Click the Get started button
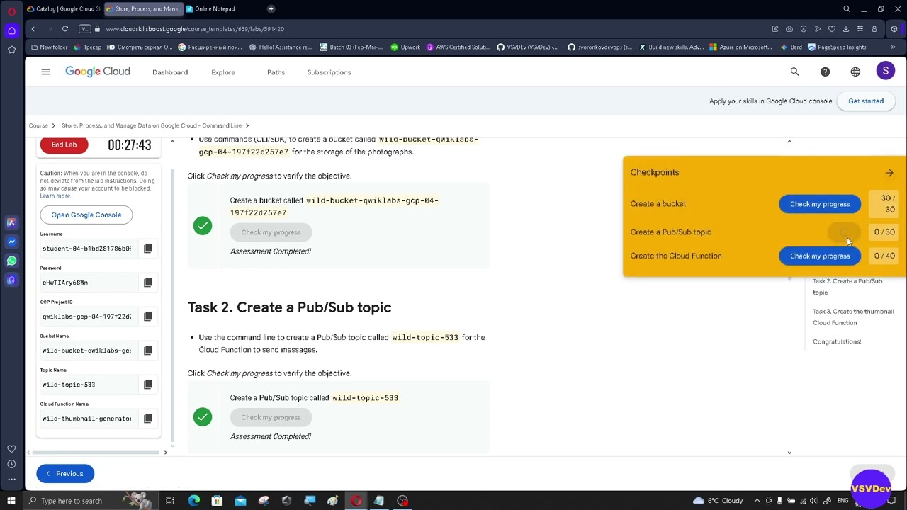The height and width of the screenshot is (510, 907). click(x=866, y=101)
